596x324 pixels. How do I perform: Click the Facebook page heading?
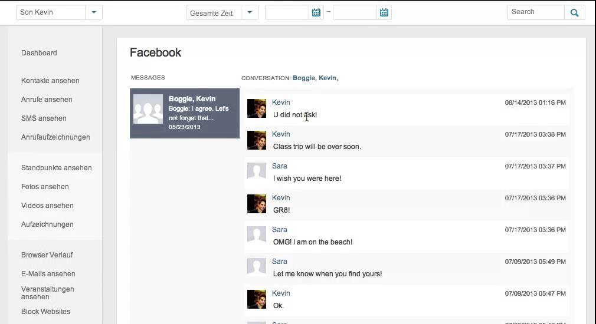click(155, 52)
